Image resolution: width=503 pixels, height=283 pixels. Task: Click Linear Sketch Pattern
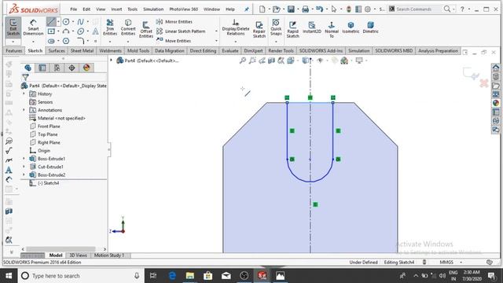[181, 31]
